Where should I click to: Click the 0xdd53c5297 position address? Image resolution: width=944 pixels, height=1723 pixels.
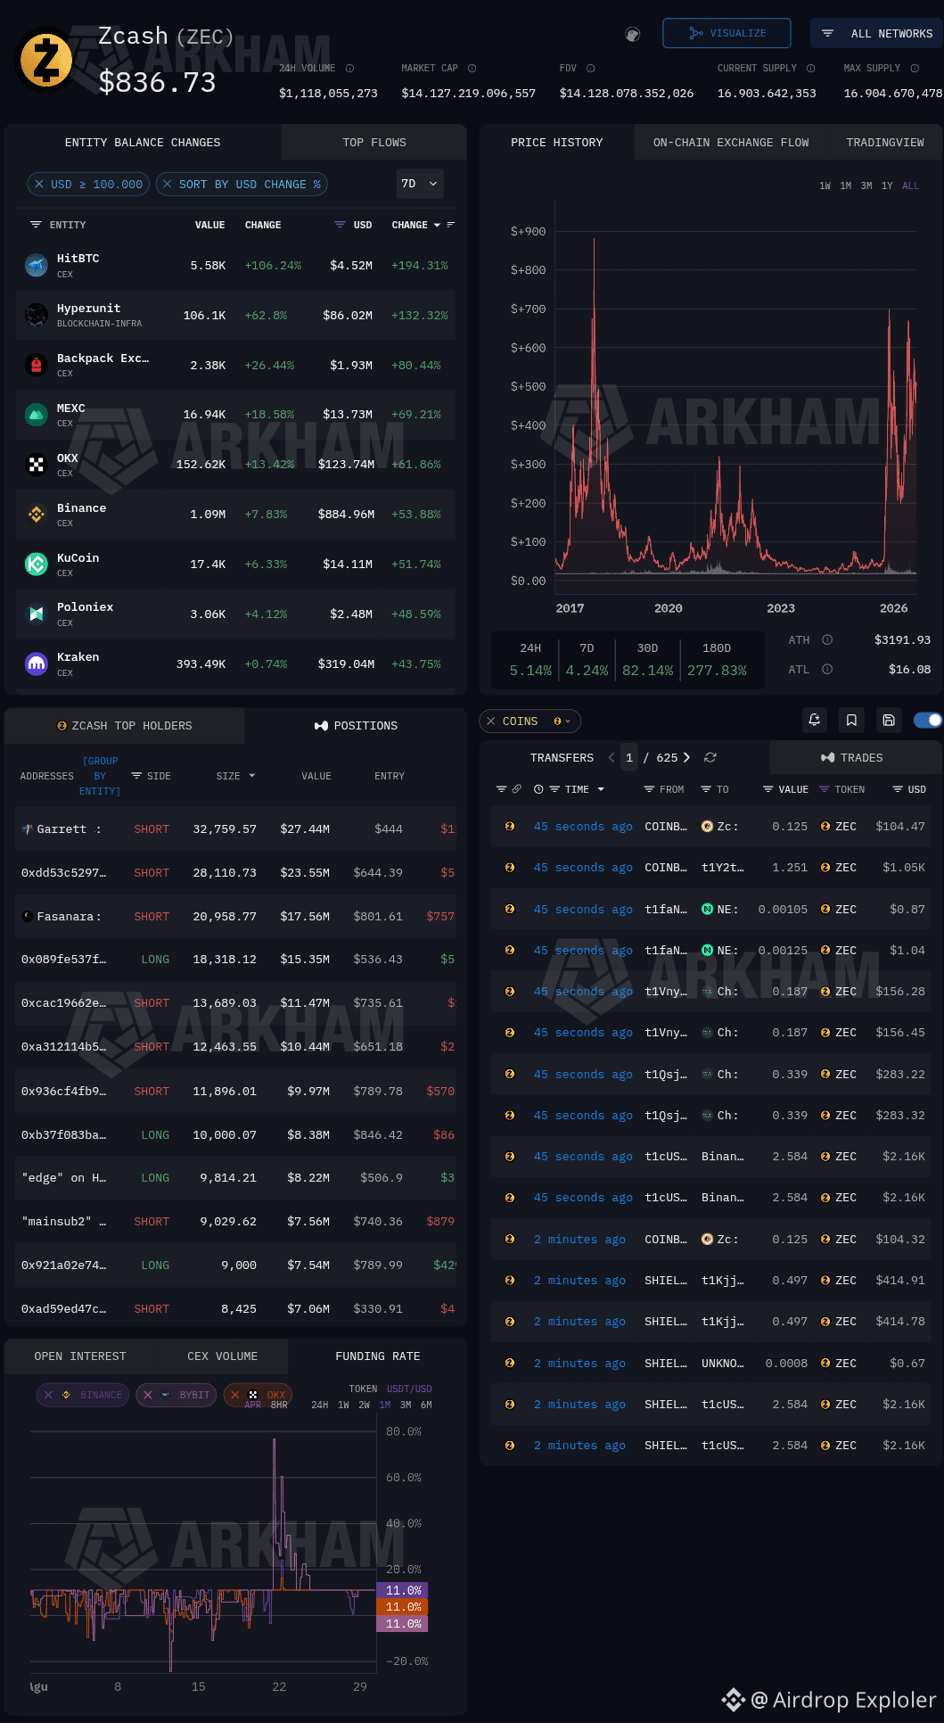(63, 873)
